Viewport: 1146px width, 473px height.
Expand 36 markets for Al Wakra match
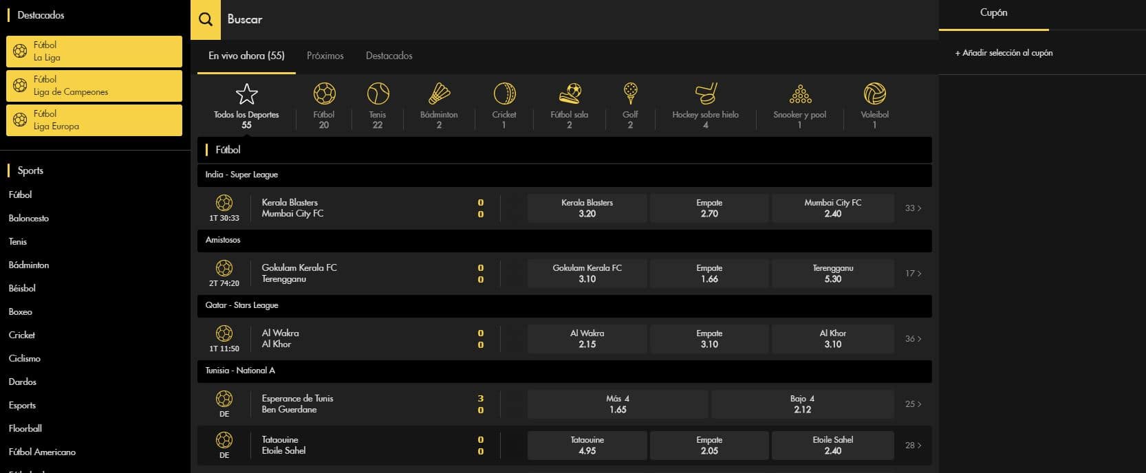pos(913,339)
